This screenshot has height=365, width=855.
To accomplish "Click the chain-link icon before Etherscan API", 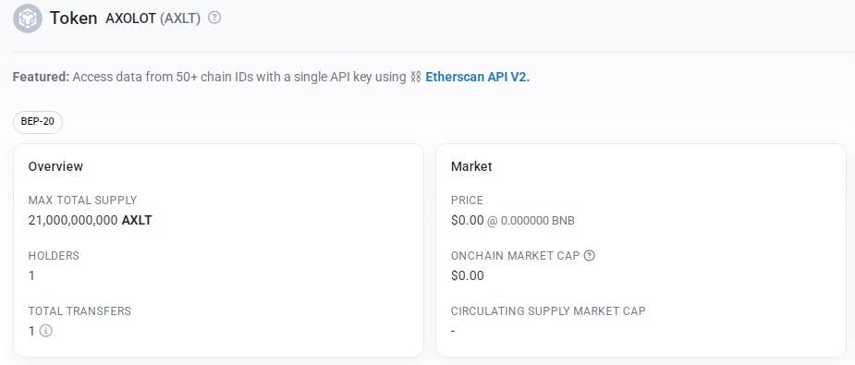I will pyautogui.click(x=416, y=77).
